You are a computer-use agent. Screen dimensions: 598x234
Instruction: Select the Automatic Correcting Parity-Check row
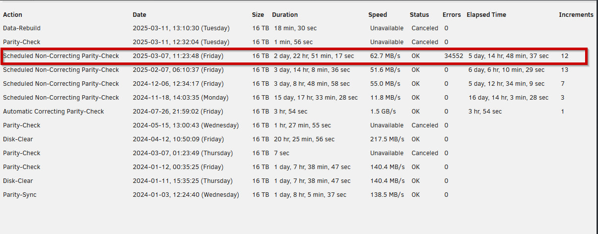[x=298, y=112]
